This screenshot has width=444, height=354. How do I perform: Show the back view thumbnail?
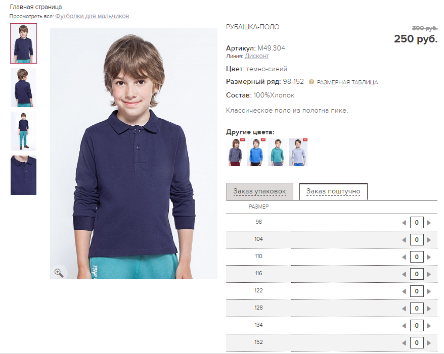coord(23,87)
